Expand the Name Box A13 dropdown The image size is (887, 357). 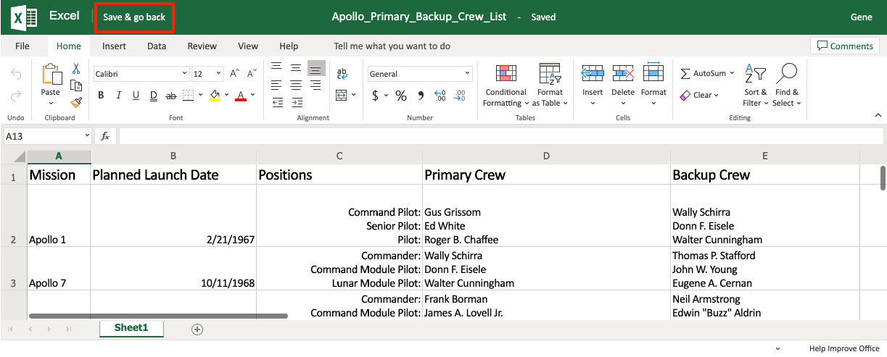pyautogui.click(x=87, y=135)
